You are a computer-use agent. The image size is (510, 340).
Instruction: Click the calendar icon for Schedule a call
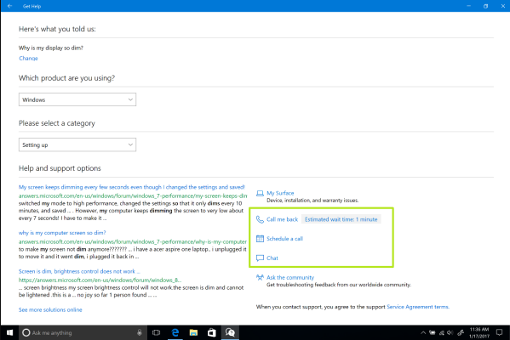[260, 239]
